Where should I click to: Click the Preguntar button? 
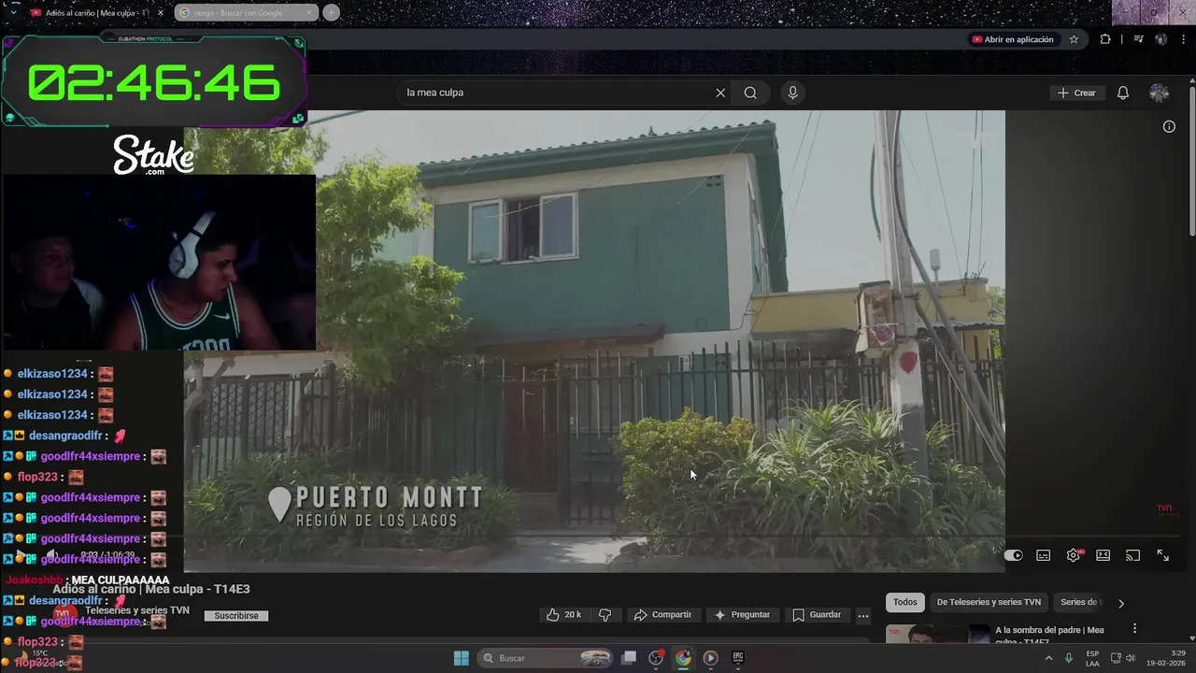[x=742, y=614]
